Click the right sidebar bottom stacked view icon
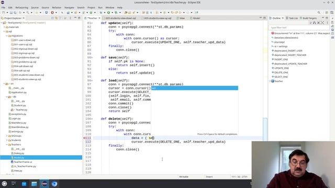The width and height of the screenshot is (335, 188). [x=333, y=38]
